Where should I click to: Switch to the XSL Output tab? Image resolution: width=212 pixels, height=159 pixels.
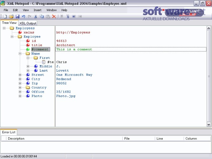click(x=28, y=23)
